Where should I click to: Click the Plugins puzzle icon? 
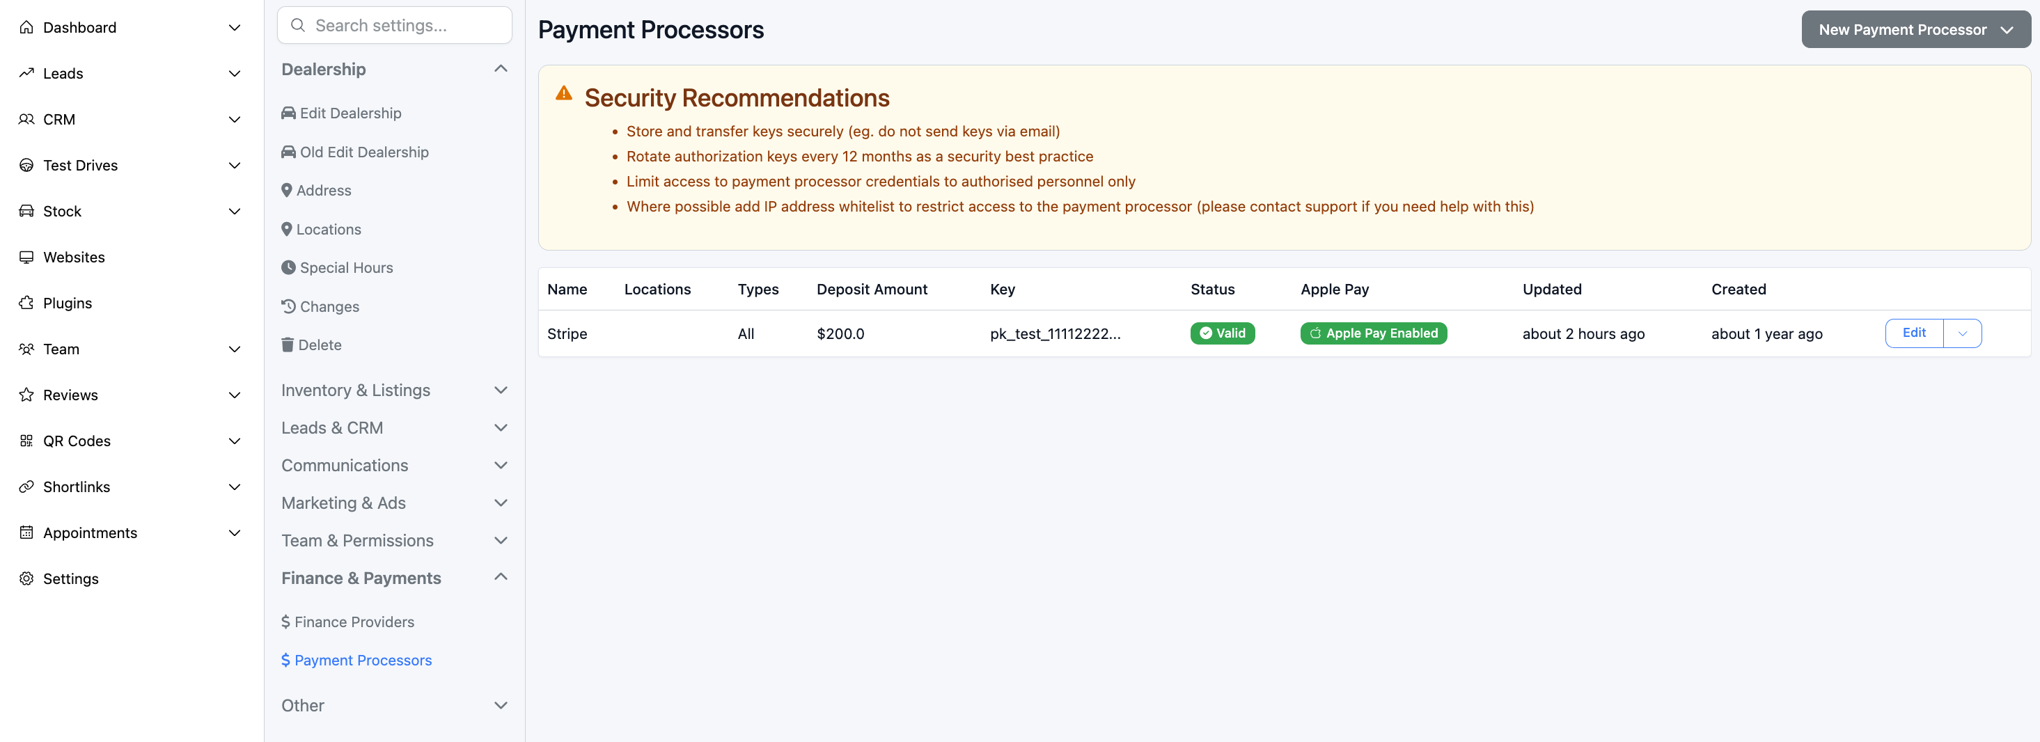[27, 303]
